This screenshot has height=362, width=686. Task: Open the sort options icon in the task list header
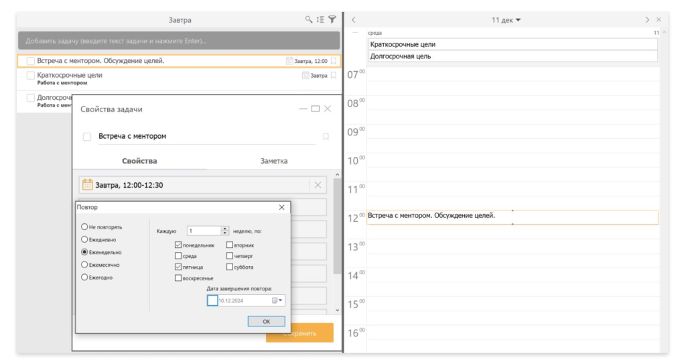coord(320,20)
